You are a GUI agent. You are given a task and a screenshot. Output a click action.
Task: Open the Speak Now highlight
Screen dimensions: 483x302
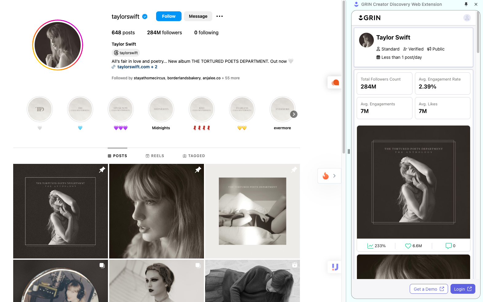coord(121,109)
